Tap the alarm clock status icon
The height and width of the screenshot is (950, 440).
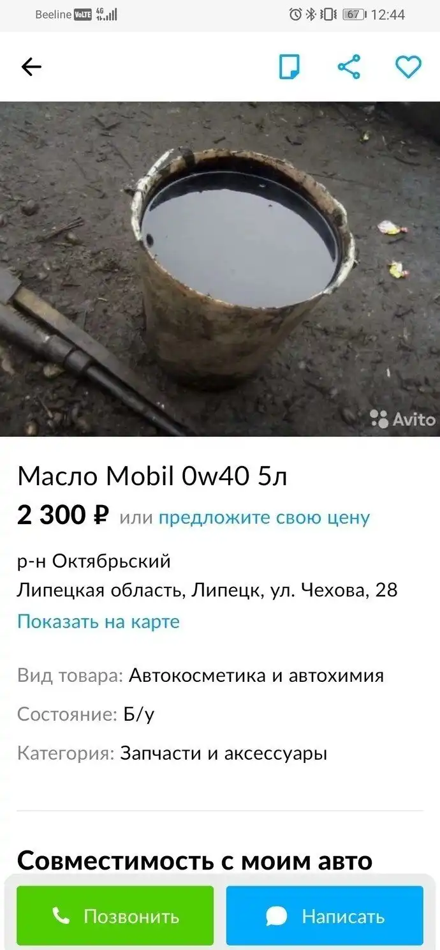(x=295, y=15)
